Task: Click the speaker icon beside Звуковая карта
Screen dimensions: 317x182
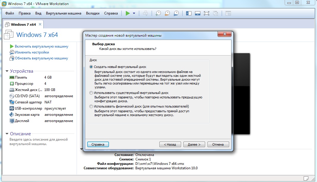Action: tap(12, 115)
